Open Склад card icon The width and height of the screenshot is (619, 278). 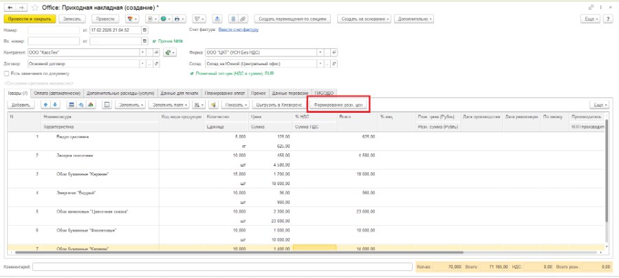[334, 63]
